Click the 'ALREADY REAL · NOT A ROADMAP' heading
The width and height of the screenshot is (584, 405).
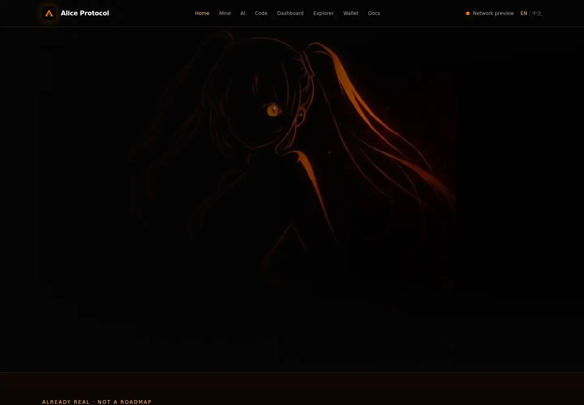pyautogui.click(x=97, y=402)
